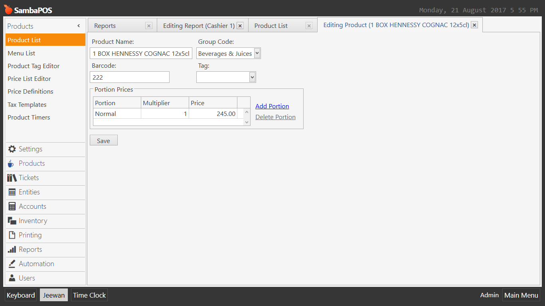Click the Products panel header
Screen dimensions: 545x306
pyautogui.click(x=45, y=26)
